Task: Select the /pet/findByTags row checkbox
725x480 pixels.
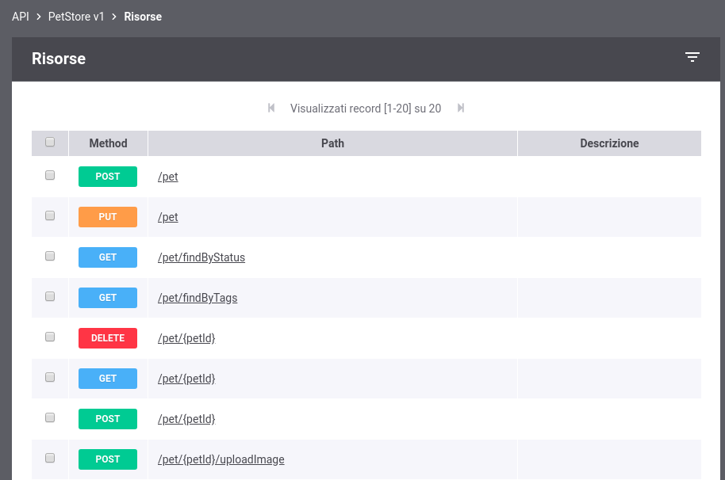Action: click(50, 297)
